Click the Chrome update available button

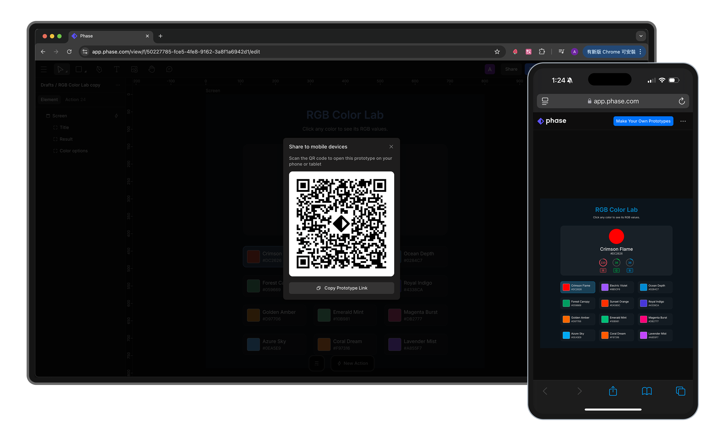(614, 52)
